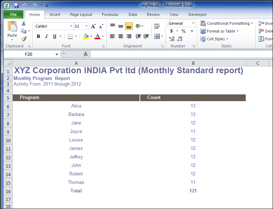Switch to the Page Layout tab
This screenshot has height=209, width=273.
click(81, 14)
